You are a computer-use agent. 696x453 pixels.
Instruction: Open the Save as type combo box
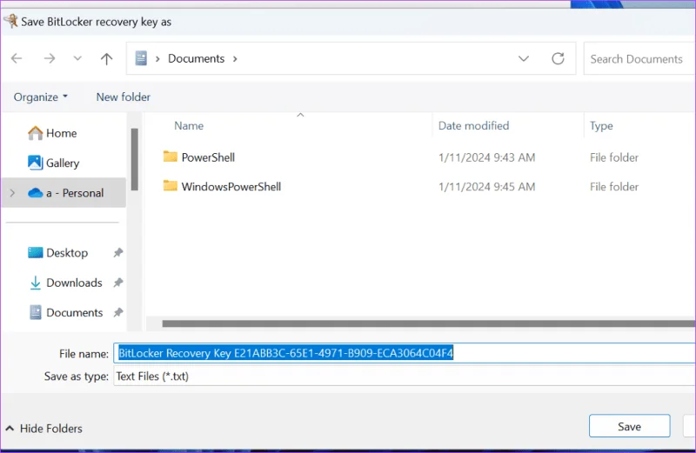405,376
